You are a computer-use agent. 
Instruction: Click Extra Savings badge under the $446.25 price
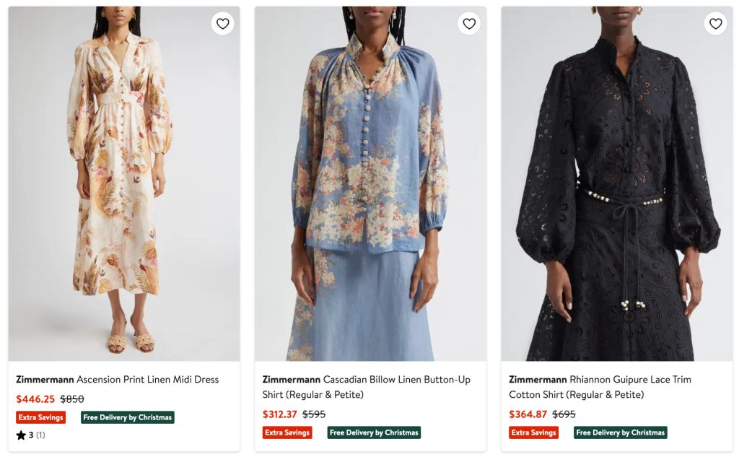coord(41,417)
